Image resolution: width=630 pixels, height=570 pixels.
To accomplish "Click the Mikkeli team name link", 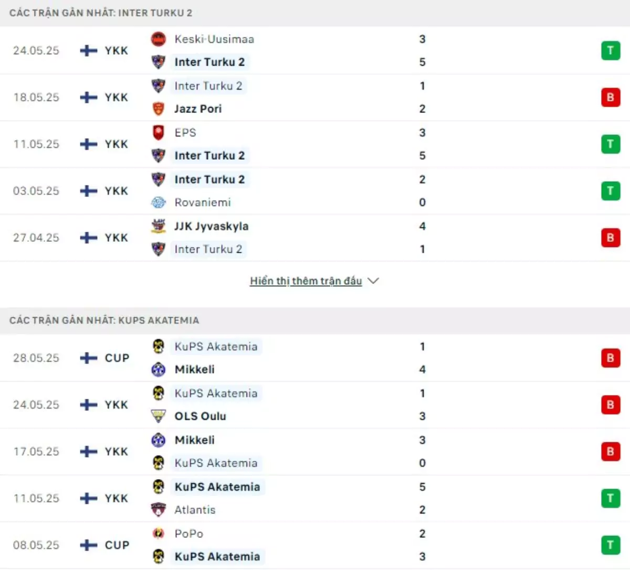I will coord(194,369).
